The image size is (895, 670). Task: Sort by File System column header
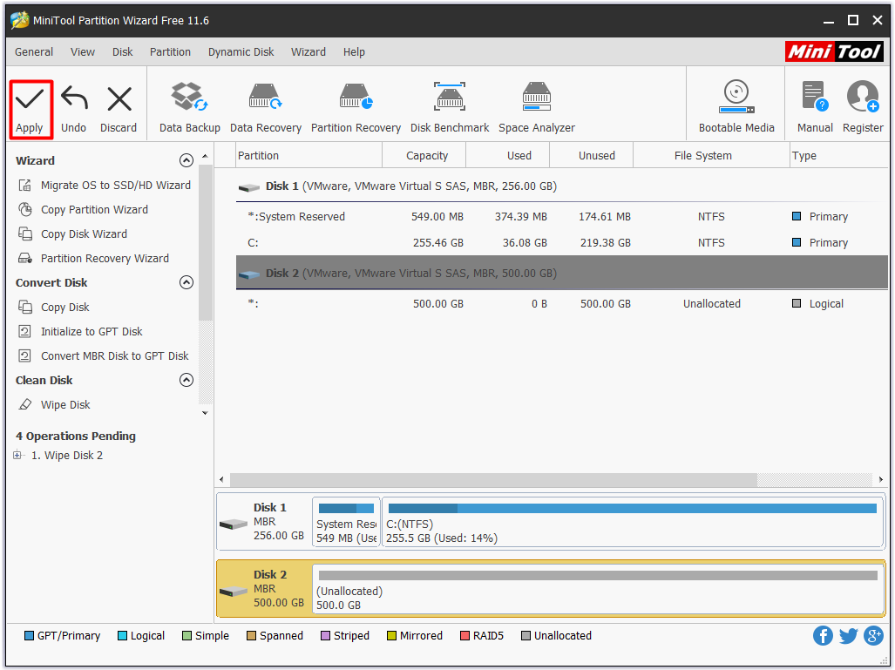(712, 156)
